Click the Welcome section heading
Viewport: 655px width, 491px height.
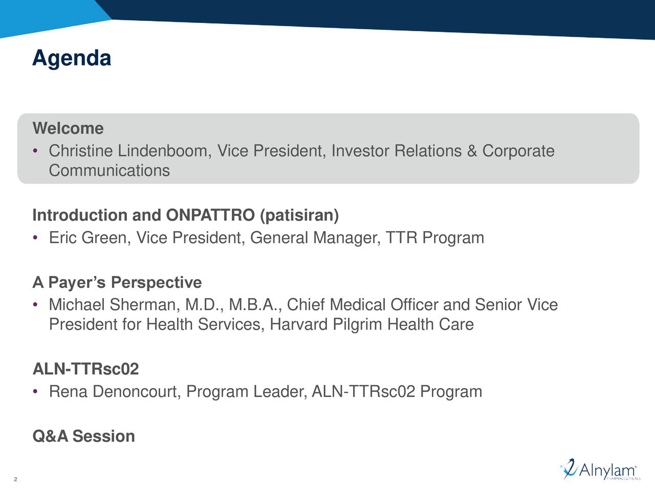coord(68,128)
